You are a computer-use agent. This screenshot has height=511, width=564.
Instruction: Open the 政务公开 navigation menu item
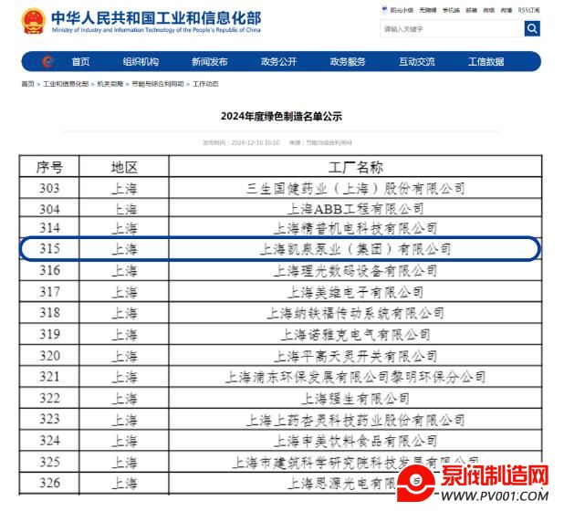[x=278, y=62]
